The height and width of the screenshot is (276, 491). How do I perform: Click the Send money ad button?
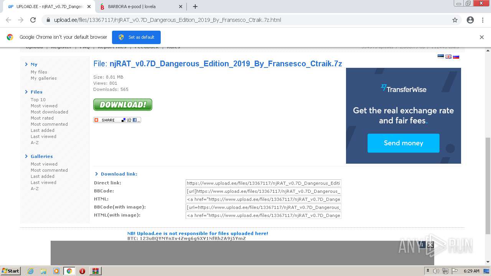403,143
